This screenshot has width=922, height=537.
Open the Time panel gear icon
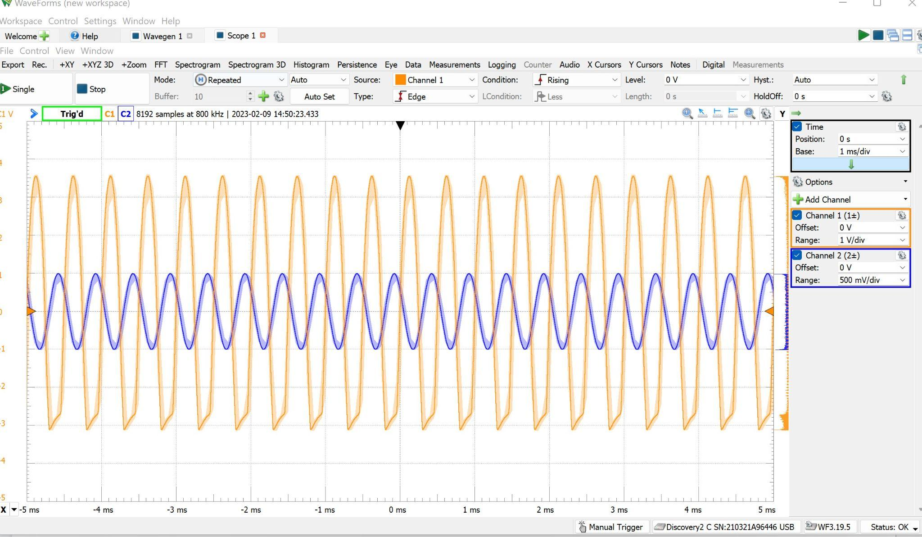tap(901, 127)
